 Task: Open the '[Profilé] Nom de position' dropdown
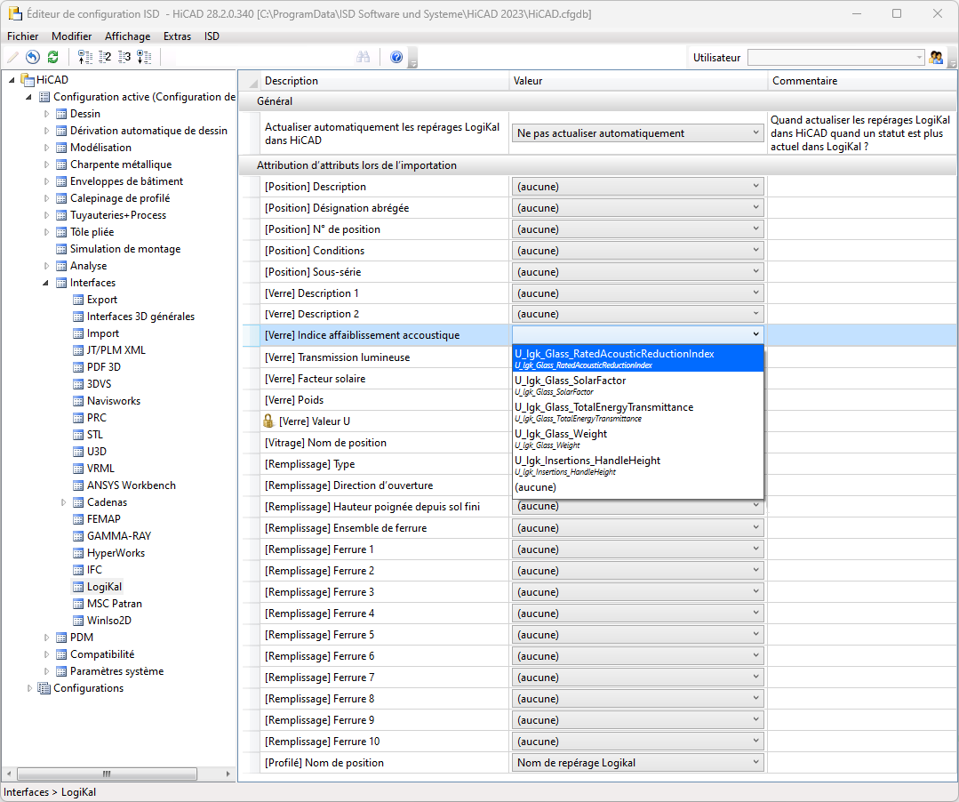[755, 762]
